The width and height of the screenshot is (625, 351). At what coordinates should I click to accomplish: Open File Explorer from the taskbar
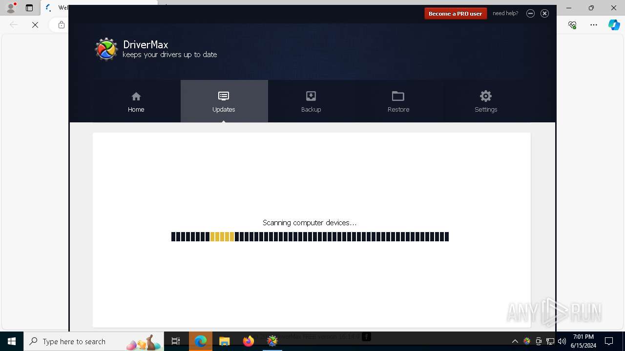point(225,341)
